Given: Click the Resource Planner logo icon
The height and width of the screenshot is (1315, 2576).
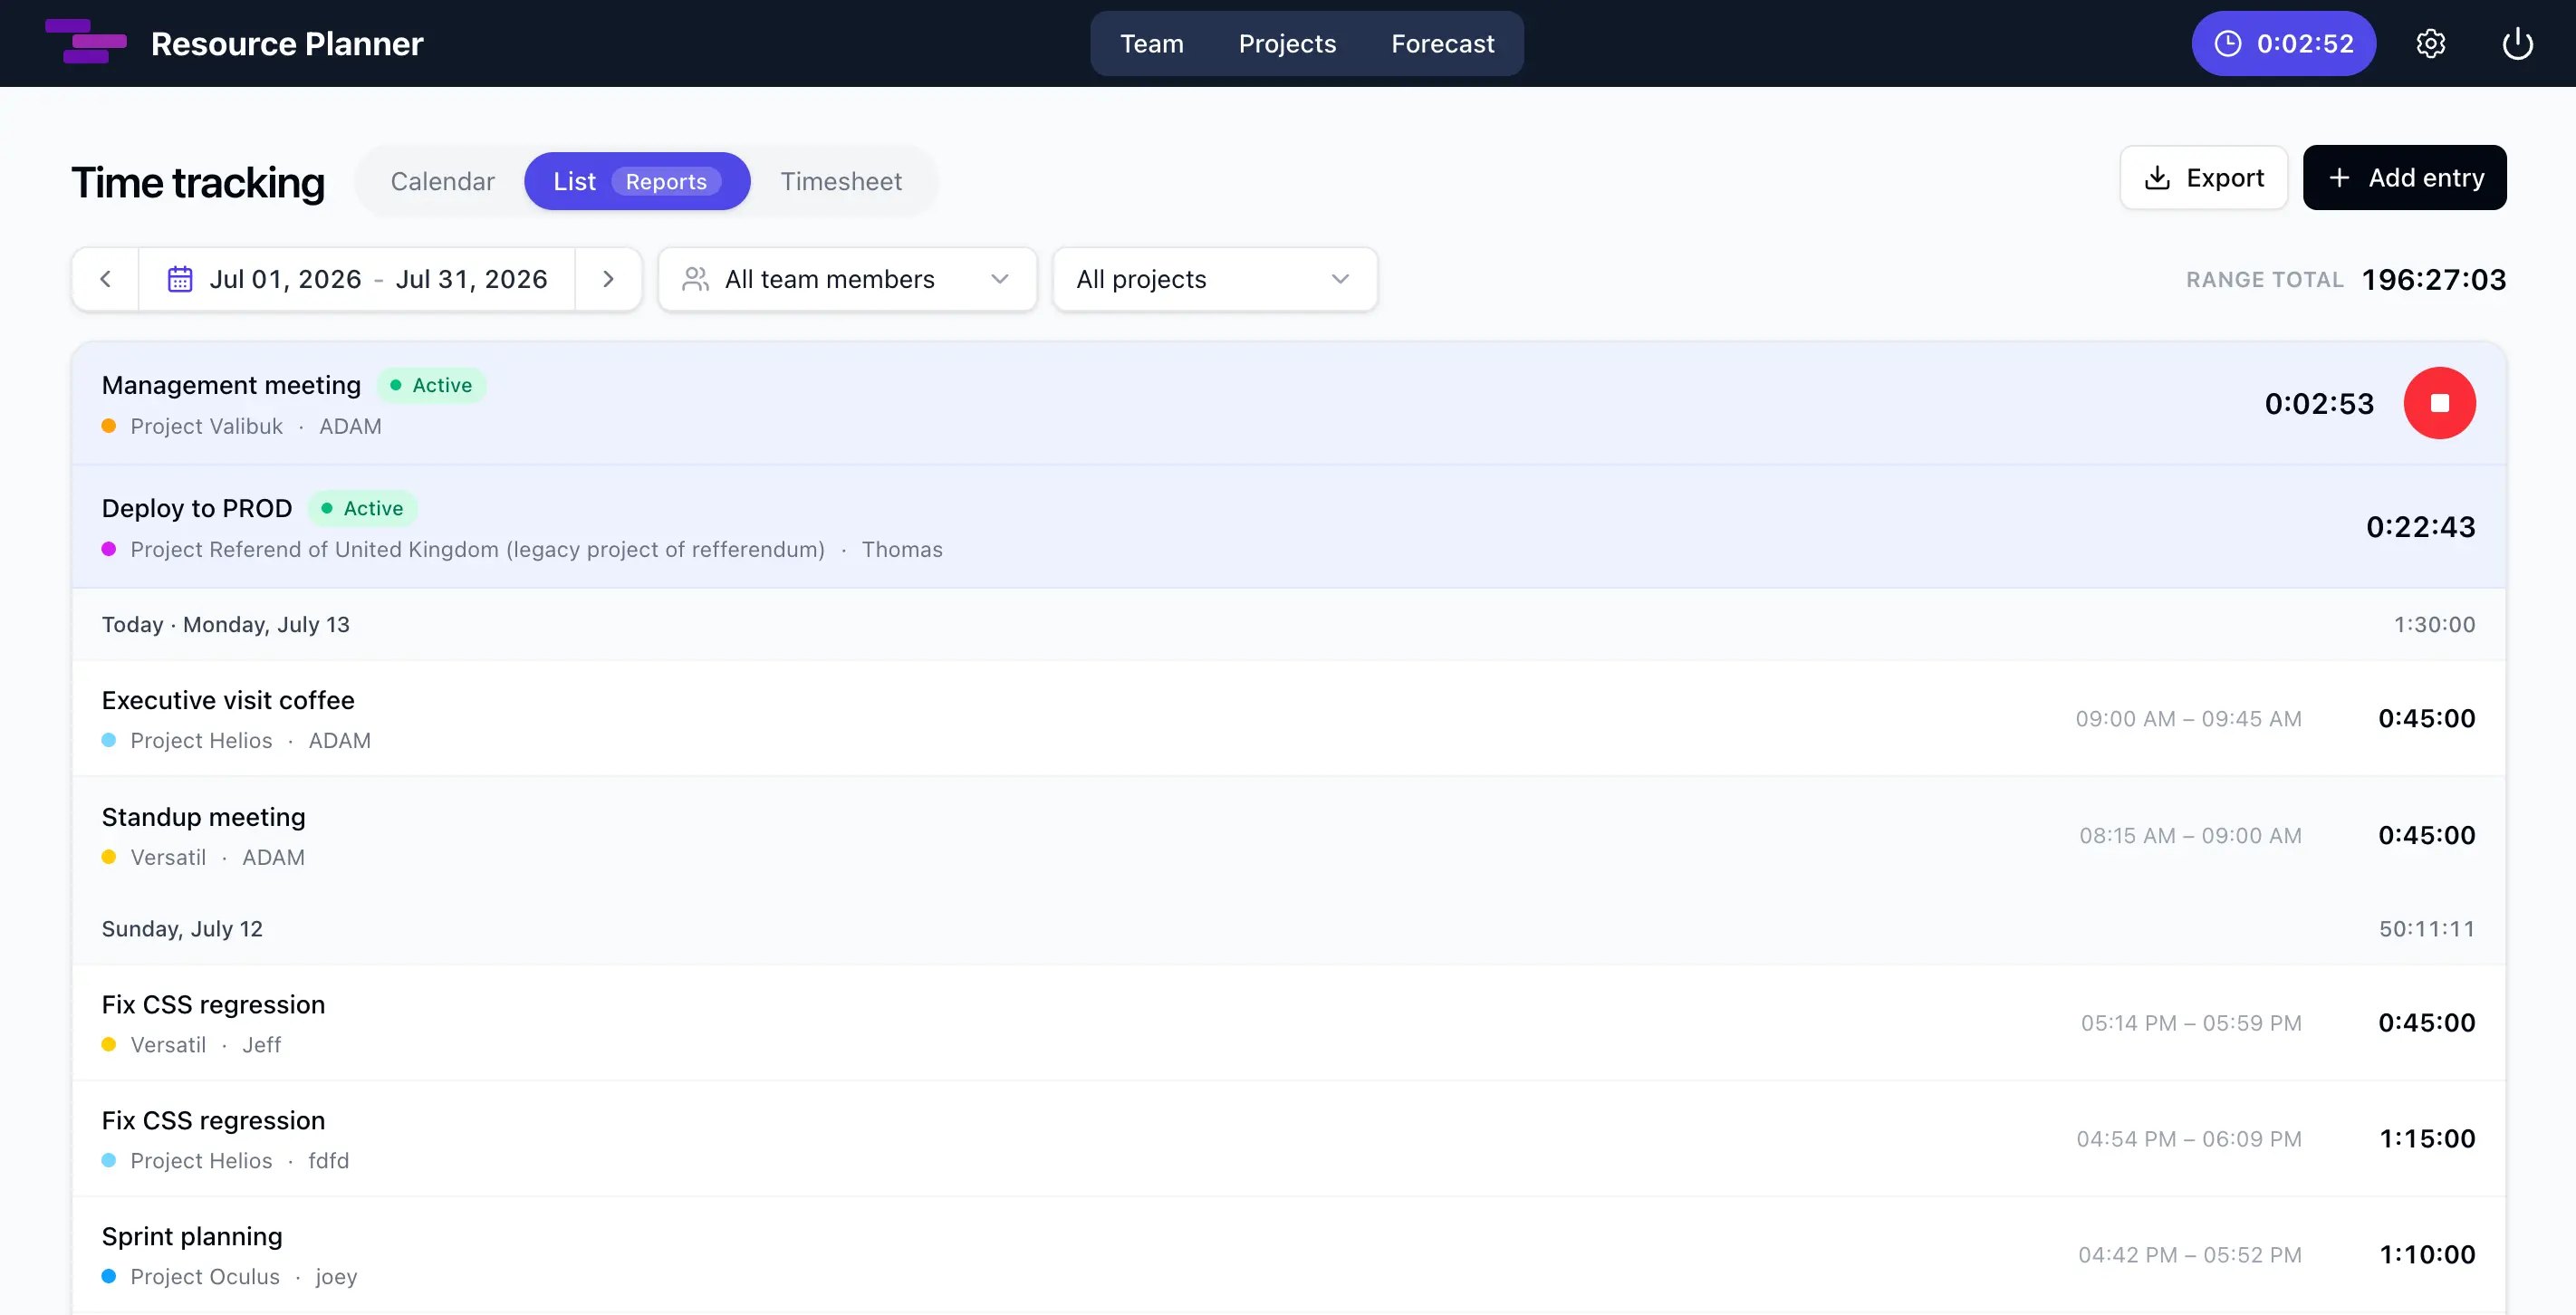Looking at the screenshot, I should pos(86,42).
